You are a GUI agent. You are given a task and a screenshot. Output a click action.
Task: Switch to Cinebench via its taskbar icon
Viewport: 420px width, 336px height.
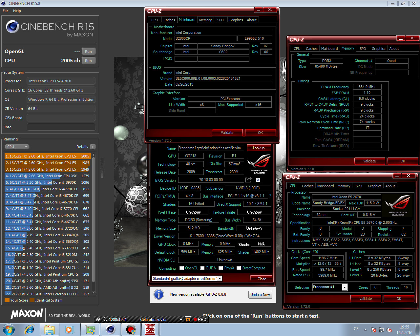(x=111, y=329)
